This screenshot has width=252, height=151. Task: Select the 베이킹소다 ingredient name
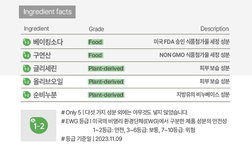tap(48, 42)
